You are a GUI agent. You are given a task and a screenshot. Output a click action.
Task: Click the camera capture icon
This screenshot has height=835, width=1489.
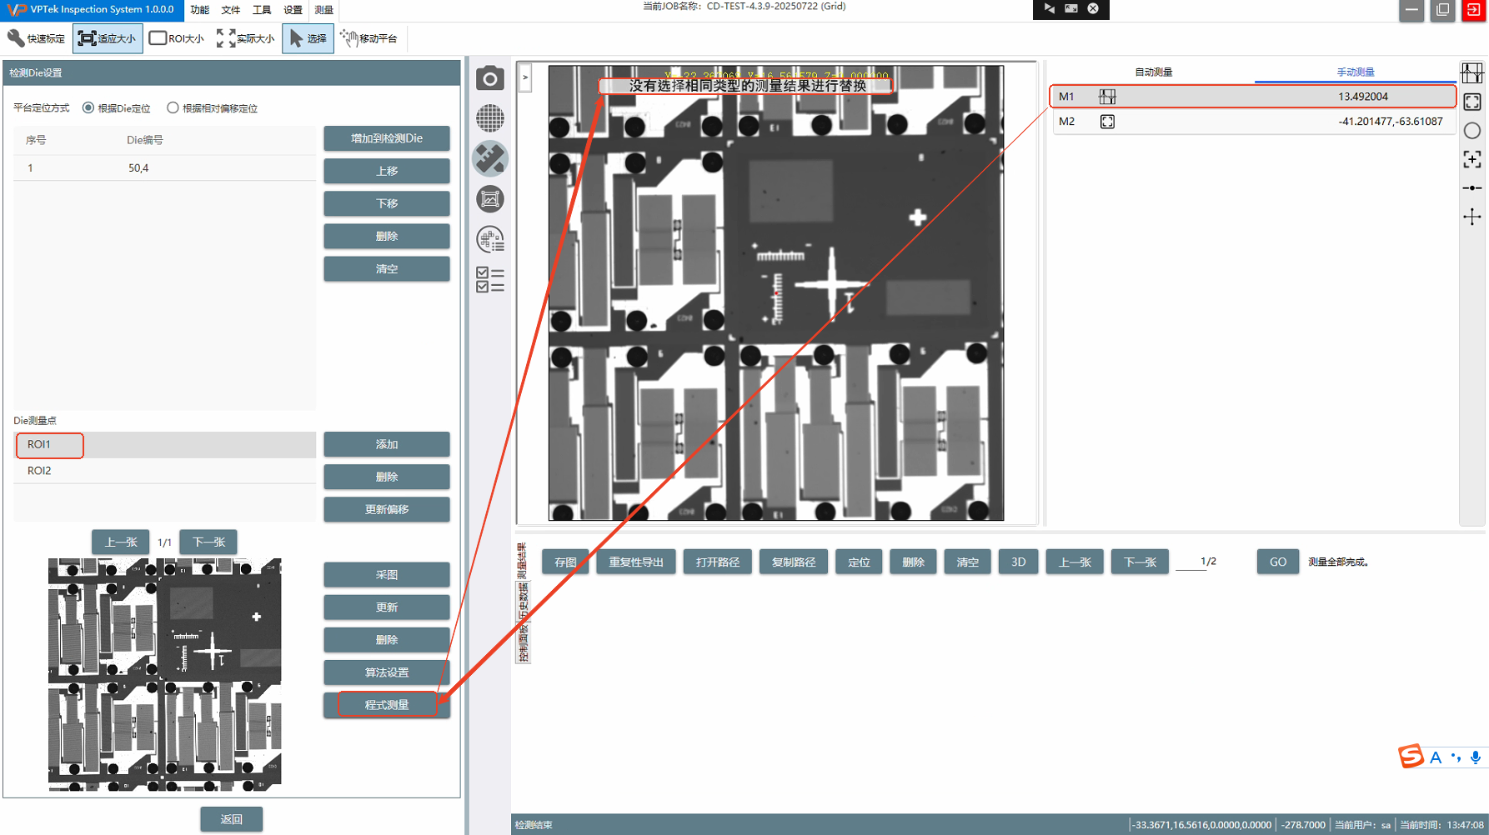click(490, 78)
